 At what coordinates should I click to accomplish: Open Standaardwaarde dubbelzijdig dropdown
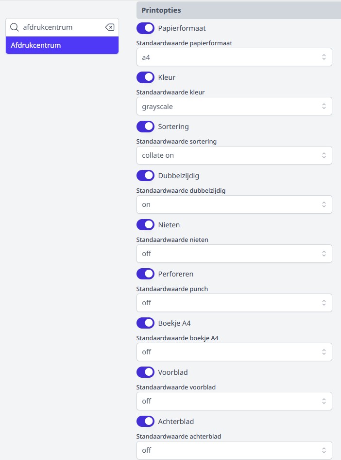click(234, 205)
